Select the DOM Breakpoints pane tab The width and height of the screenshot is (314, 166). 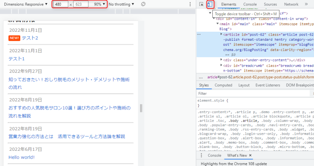[300, 85]
